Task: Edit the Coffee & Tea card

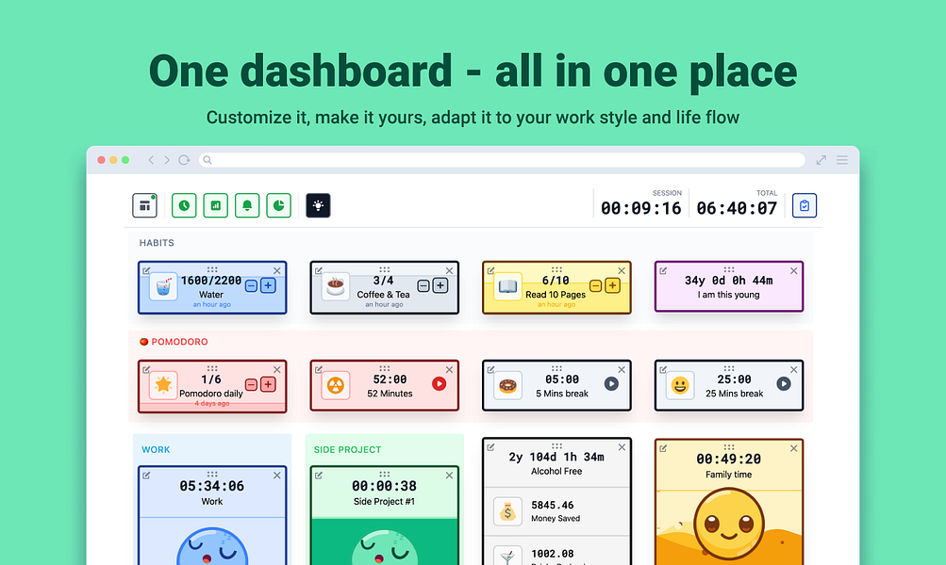Action: coord(319,271)
